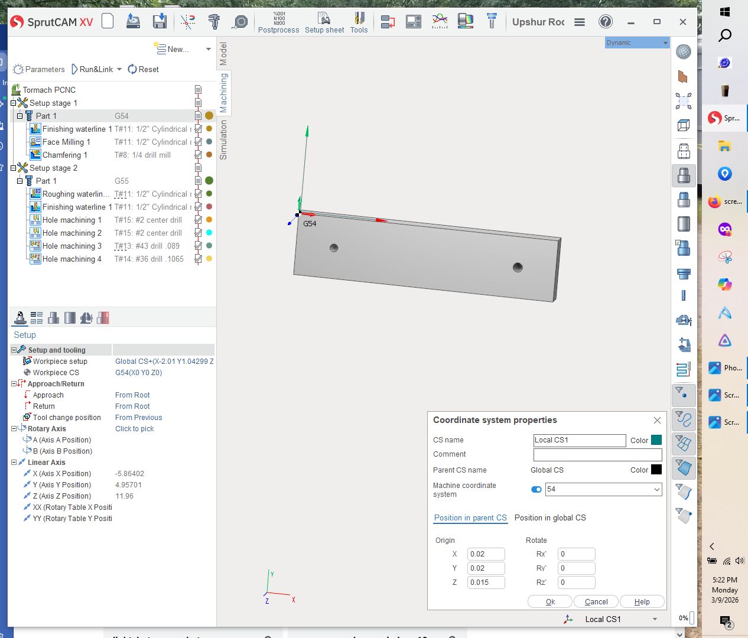The image size is (748, 638).
Task: Click the Postprocess toolbar icon
Action: [x=279, y=22]
